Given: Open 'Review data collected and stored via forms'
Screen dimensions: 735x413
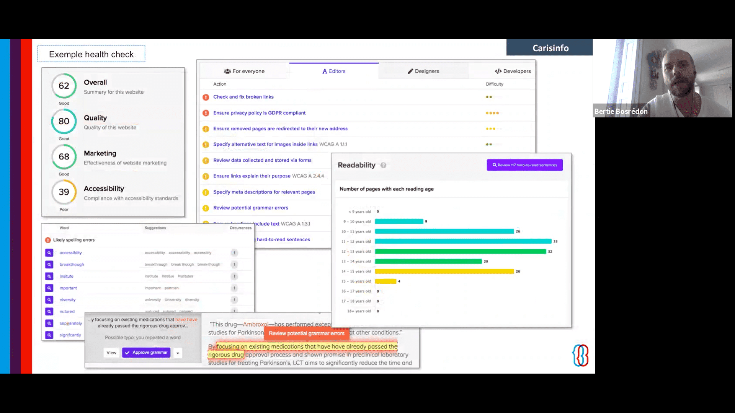Looking at the screenshot, I should pyautogui.click(x=262, y=160).
